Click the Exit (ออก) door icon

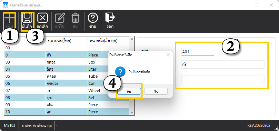click(110, 18)
